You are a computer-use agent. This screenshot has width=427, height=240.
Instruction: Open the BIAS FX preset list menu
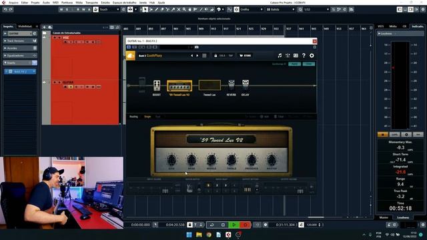click(x=204, y=55)
